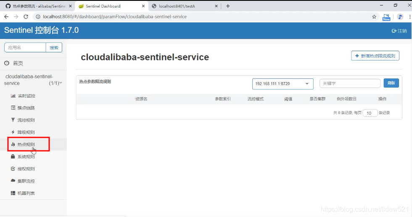Click the cloudalibaba-sentinel-service sidebar entry

click(x=29, y=80)
